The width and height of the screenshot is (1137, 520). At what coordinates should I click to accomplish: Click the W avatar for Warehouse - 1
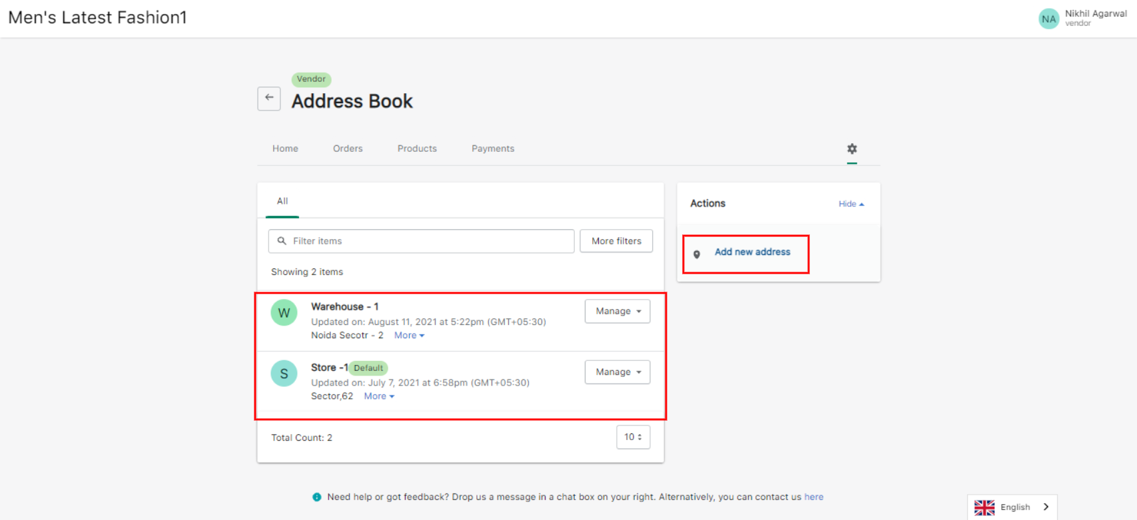pyautogui.click(x=284, y=313)
